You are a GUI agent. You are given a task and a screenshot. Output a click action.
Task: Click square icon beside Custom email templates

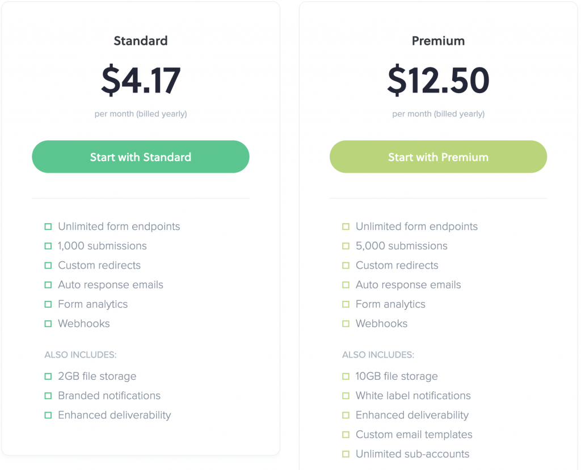point(346,434)
